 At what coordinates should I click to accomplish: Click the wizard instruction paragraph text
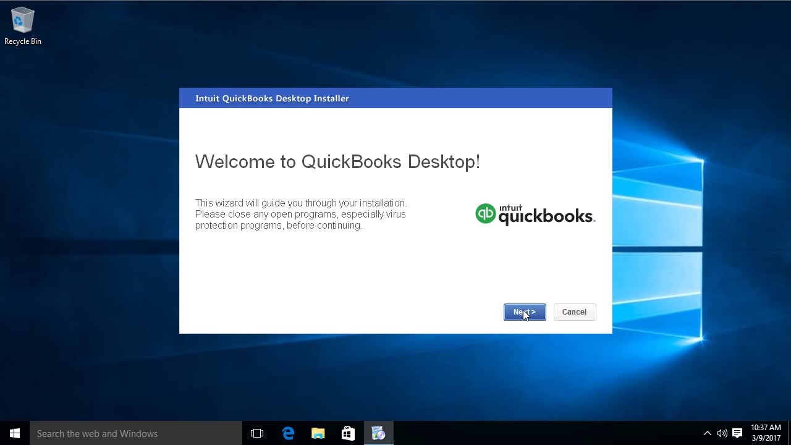(301, 214)
